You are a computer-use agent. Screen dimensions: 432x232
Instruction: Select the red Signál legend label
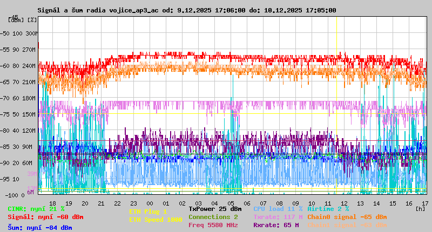click(45, 217)
